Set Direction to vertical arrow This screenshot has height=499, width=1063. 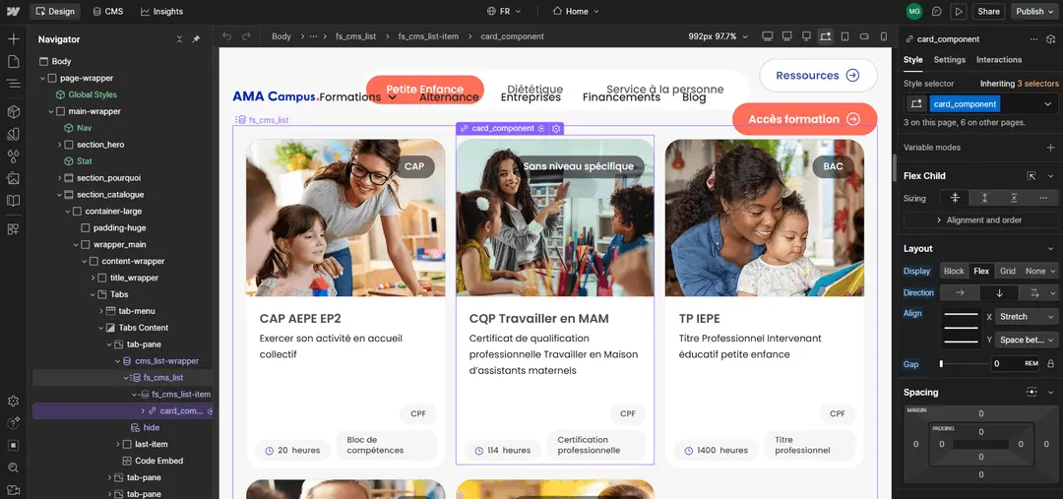point(998,293)
